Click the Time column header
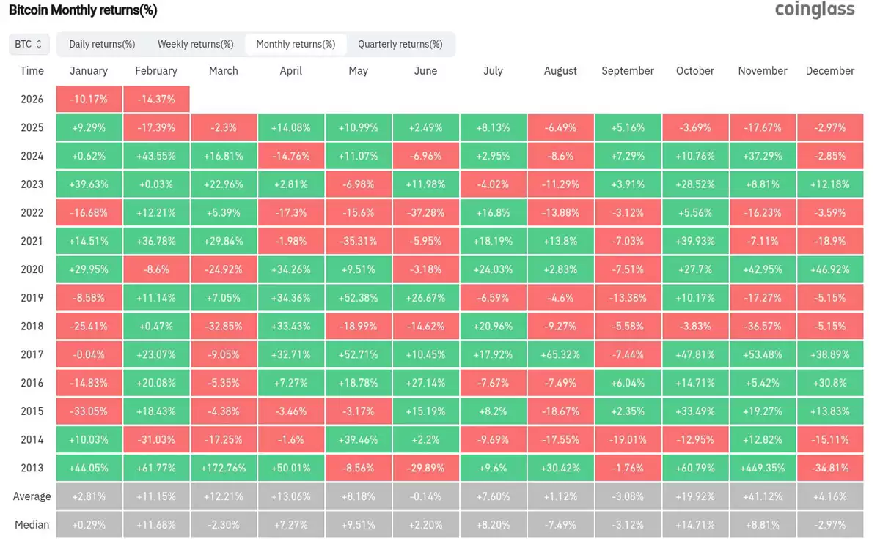This screenshot has height=541, width=880. click(x=32, y=71)
